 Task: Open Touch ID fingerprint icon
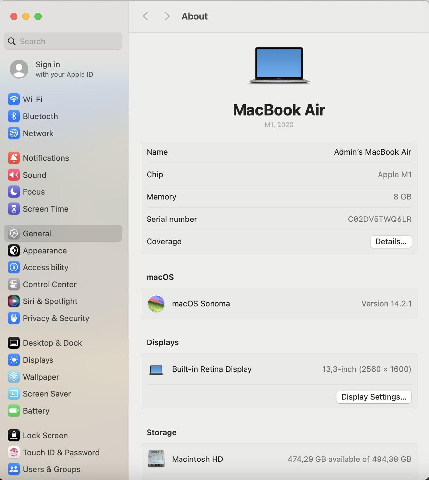(x=14, y=453)
